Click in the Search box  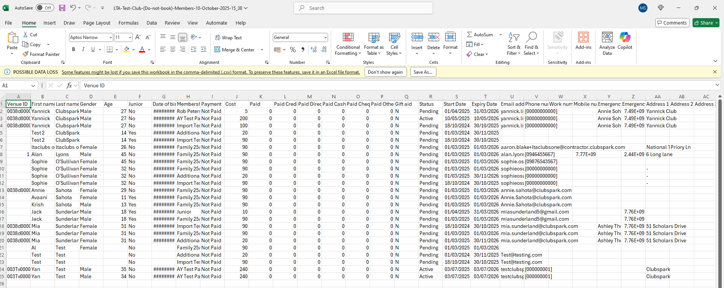tap(363, 8)
